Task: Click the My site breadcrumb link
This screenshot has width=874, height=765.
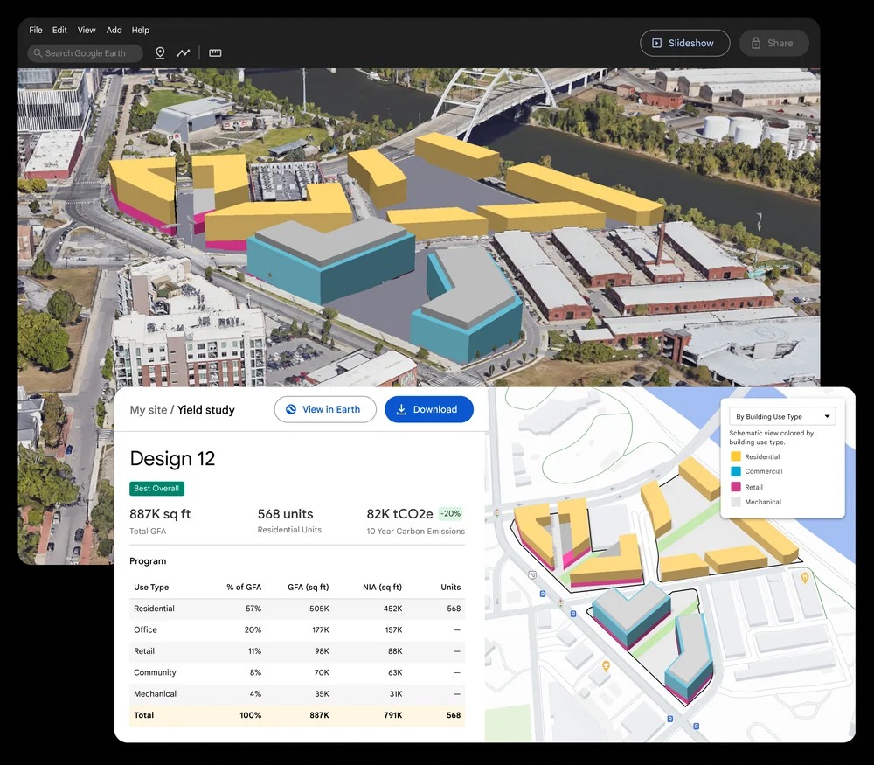Action: point(149,410)
